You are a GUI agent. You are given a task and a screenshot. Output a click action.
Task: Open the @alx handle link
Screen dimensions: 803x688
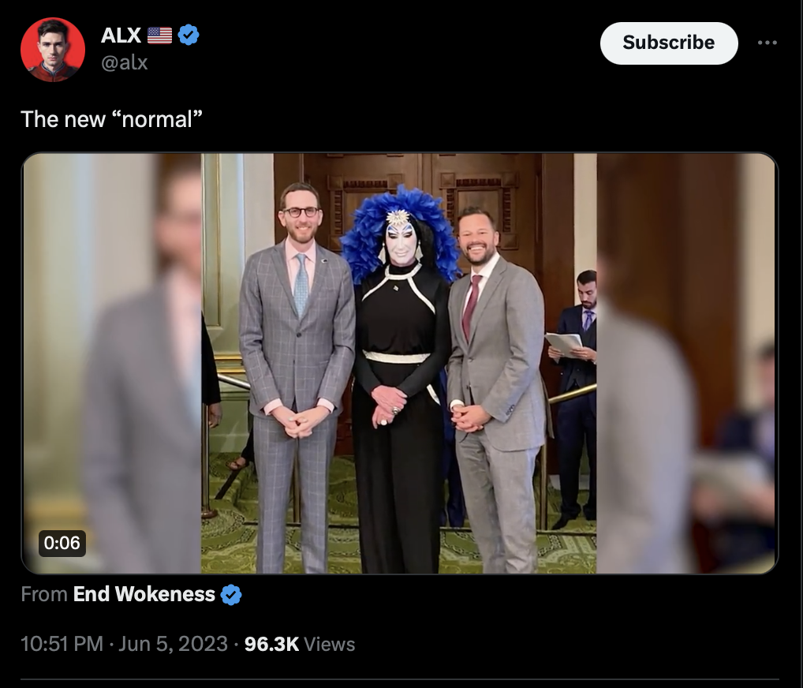[125, 62]
